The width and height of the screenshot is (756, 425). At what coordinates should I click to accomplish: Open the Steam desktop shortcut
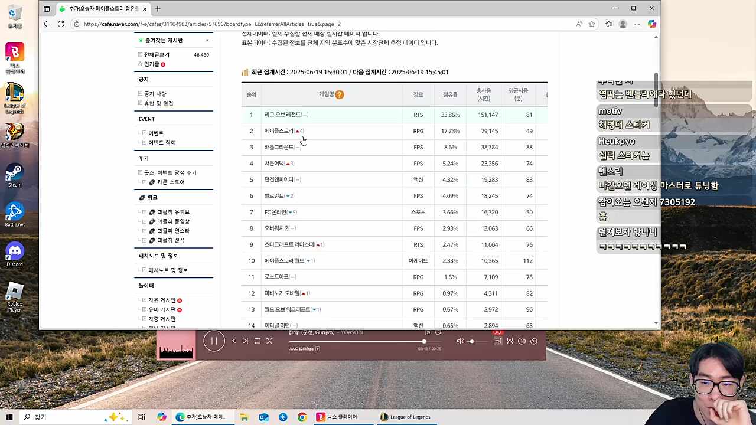(x=15, y=176)
